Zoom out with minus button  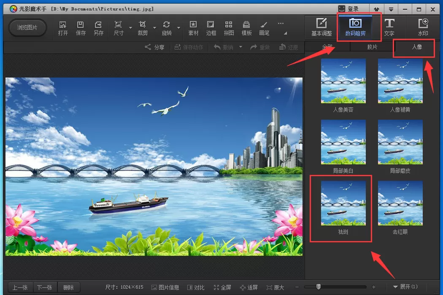click(297, 287)
